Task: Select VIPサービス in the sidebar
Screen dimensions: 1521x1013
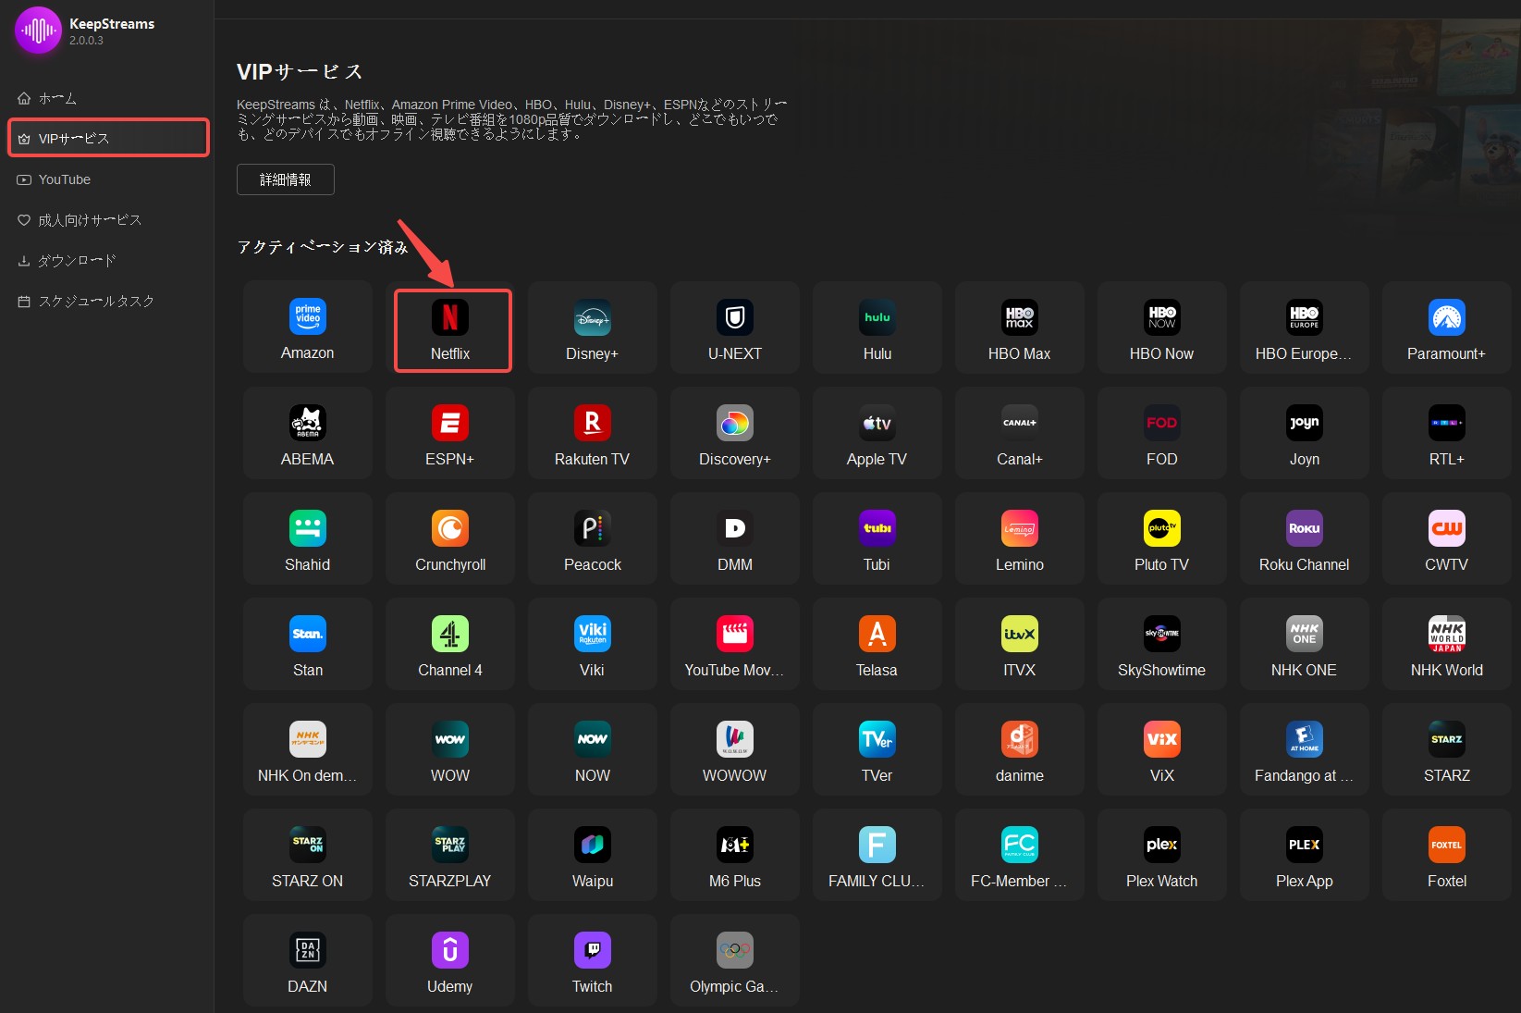Action: pos(107,139)
